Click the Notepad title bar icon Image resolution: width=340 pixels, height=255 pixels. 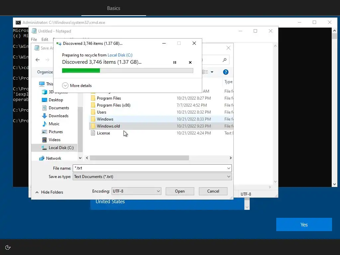(x=34, y=31)
